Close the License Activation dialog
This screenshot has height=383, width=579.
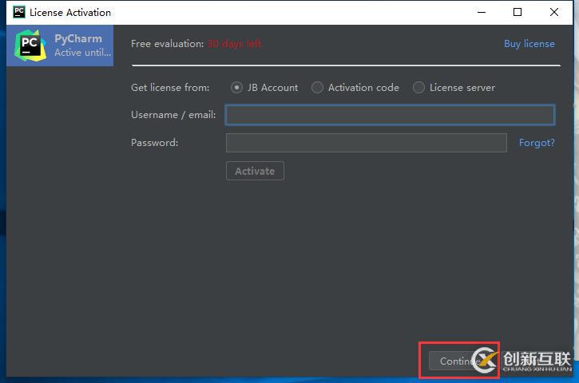tap(554, 12)
